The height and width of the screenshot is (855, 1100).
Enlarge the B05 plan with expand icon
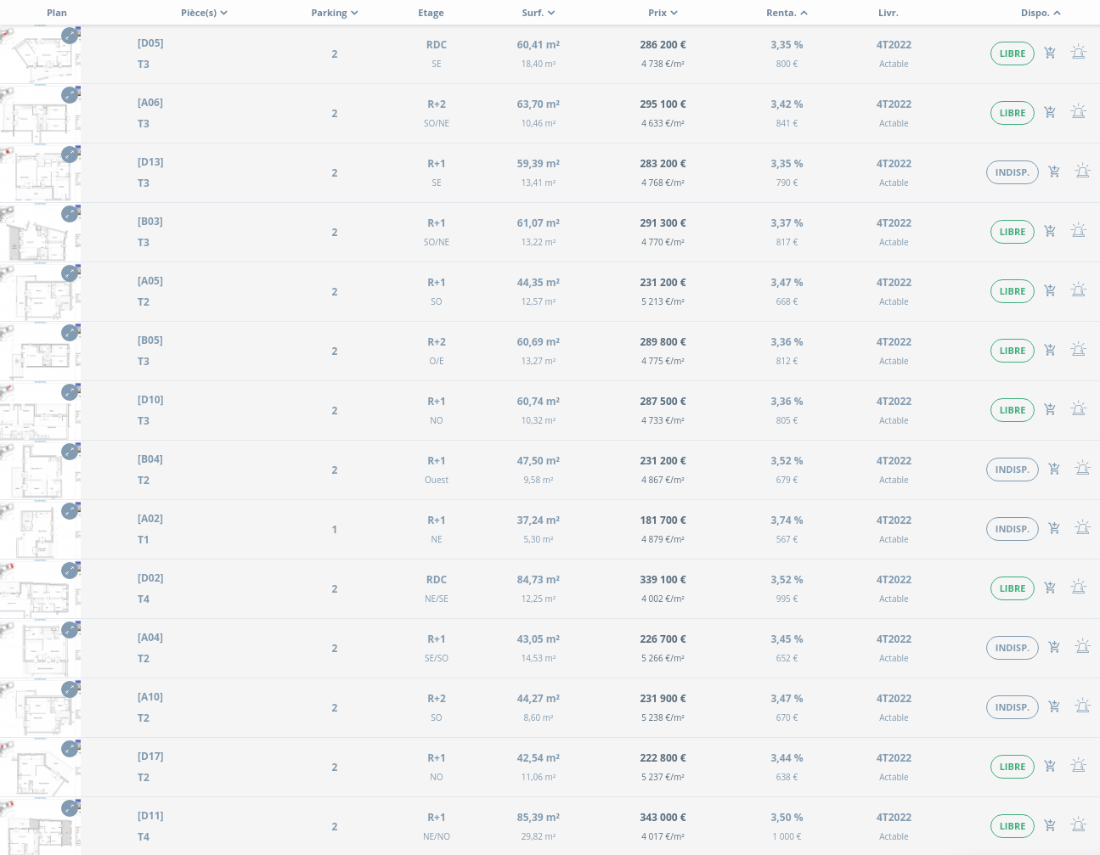(70, 333)
